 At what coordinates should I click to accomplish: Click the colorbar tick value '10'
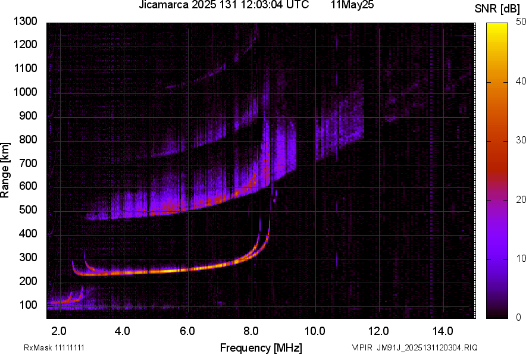click(521, 258)
